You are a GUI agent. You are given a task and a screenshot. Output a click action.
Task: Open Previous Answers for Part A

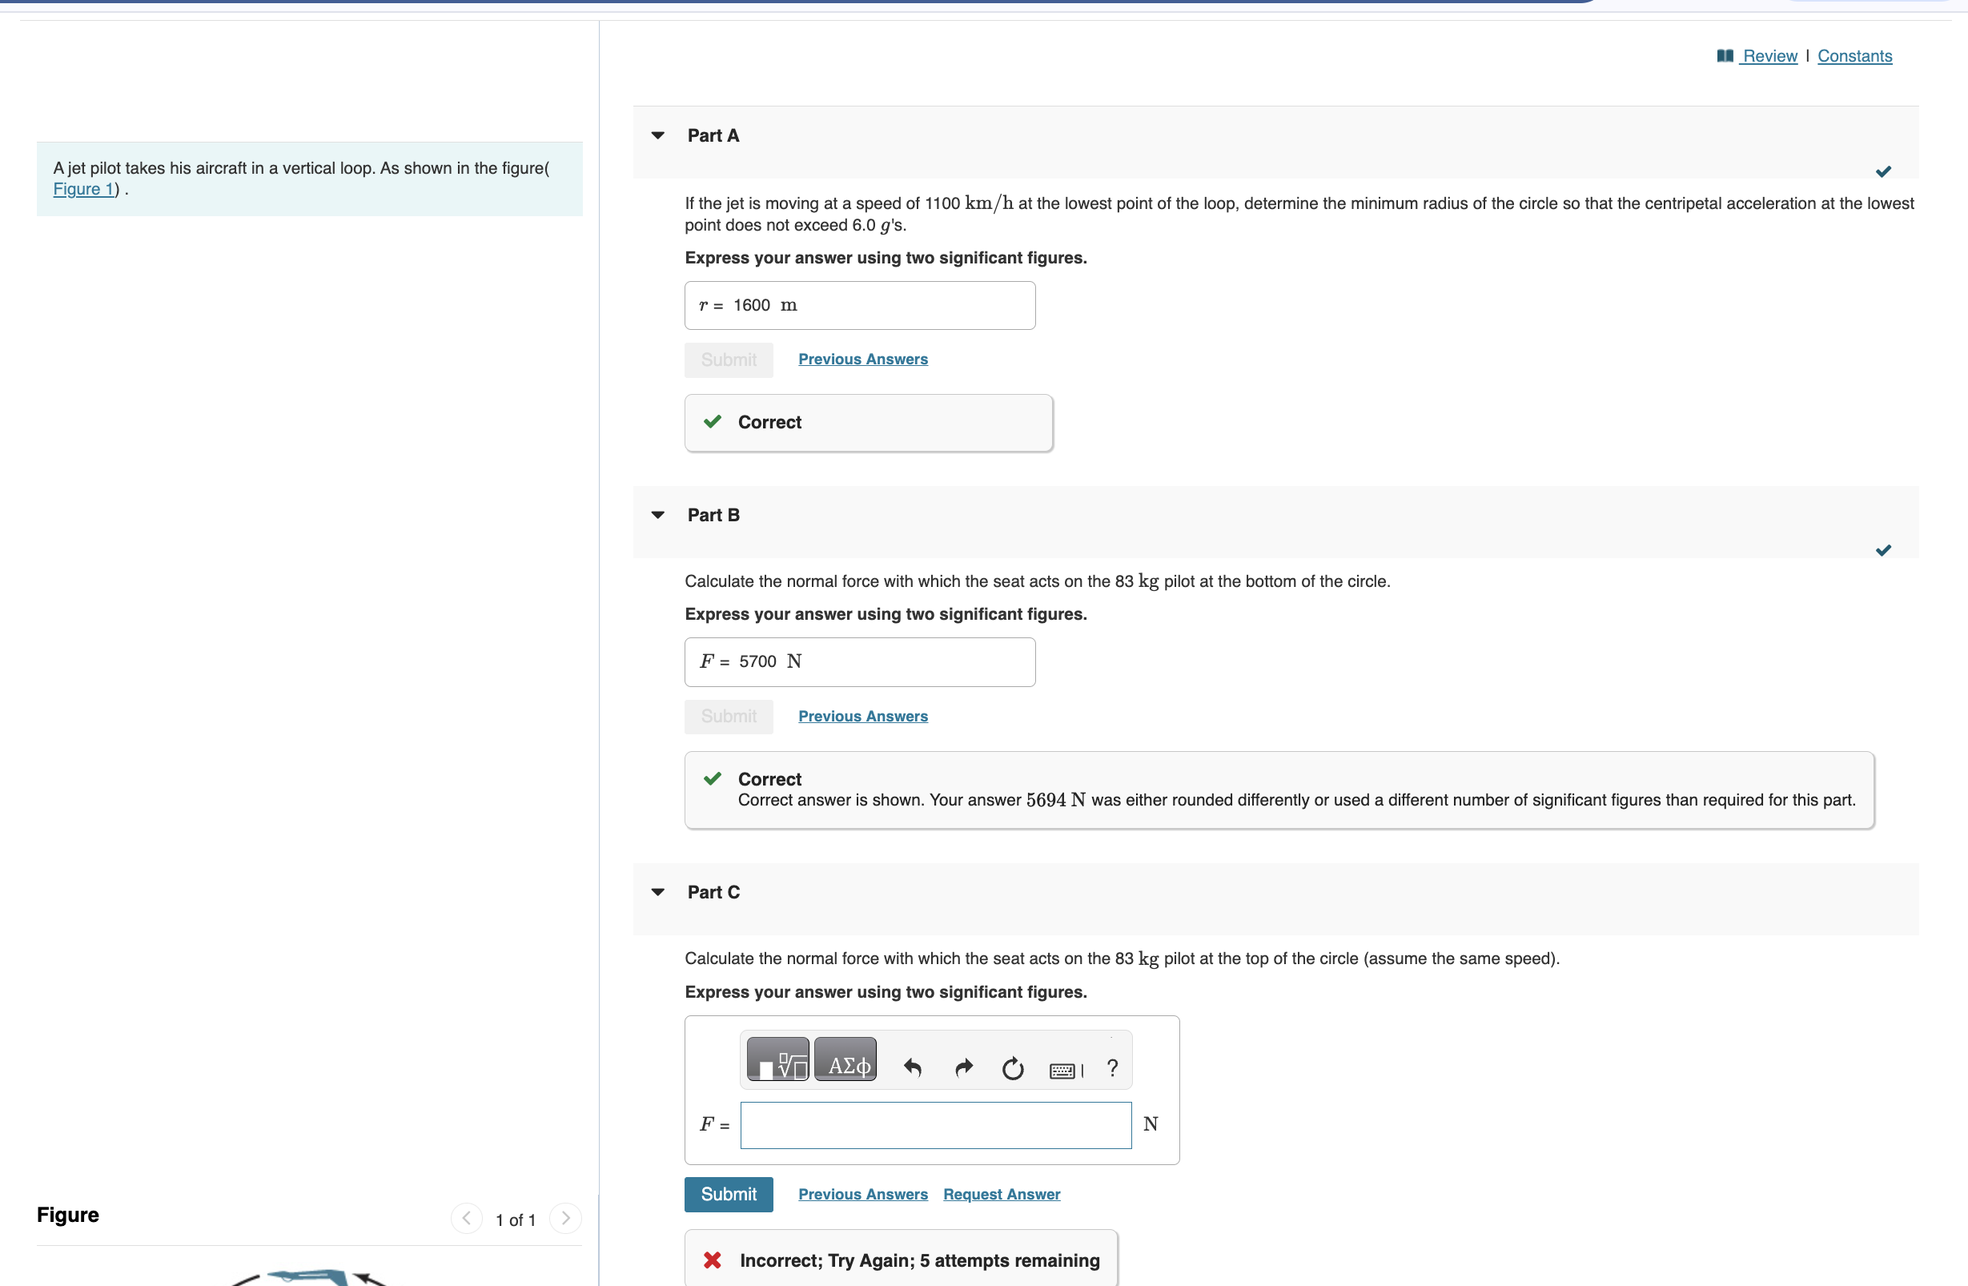tap(862, 360)
